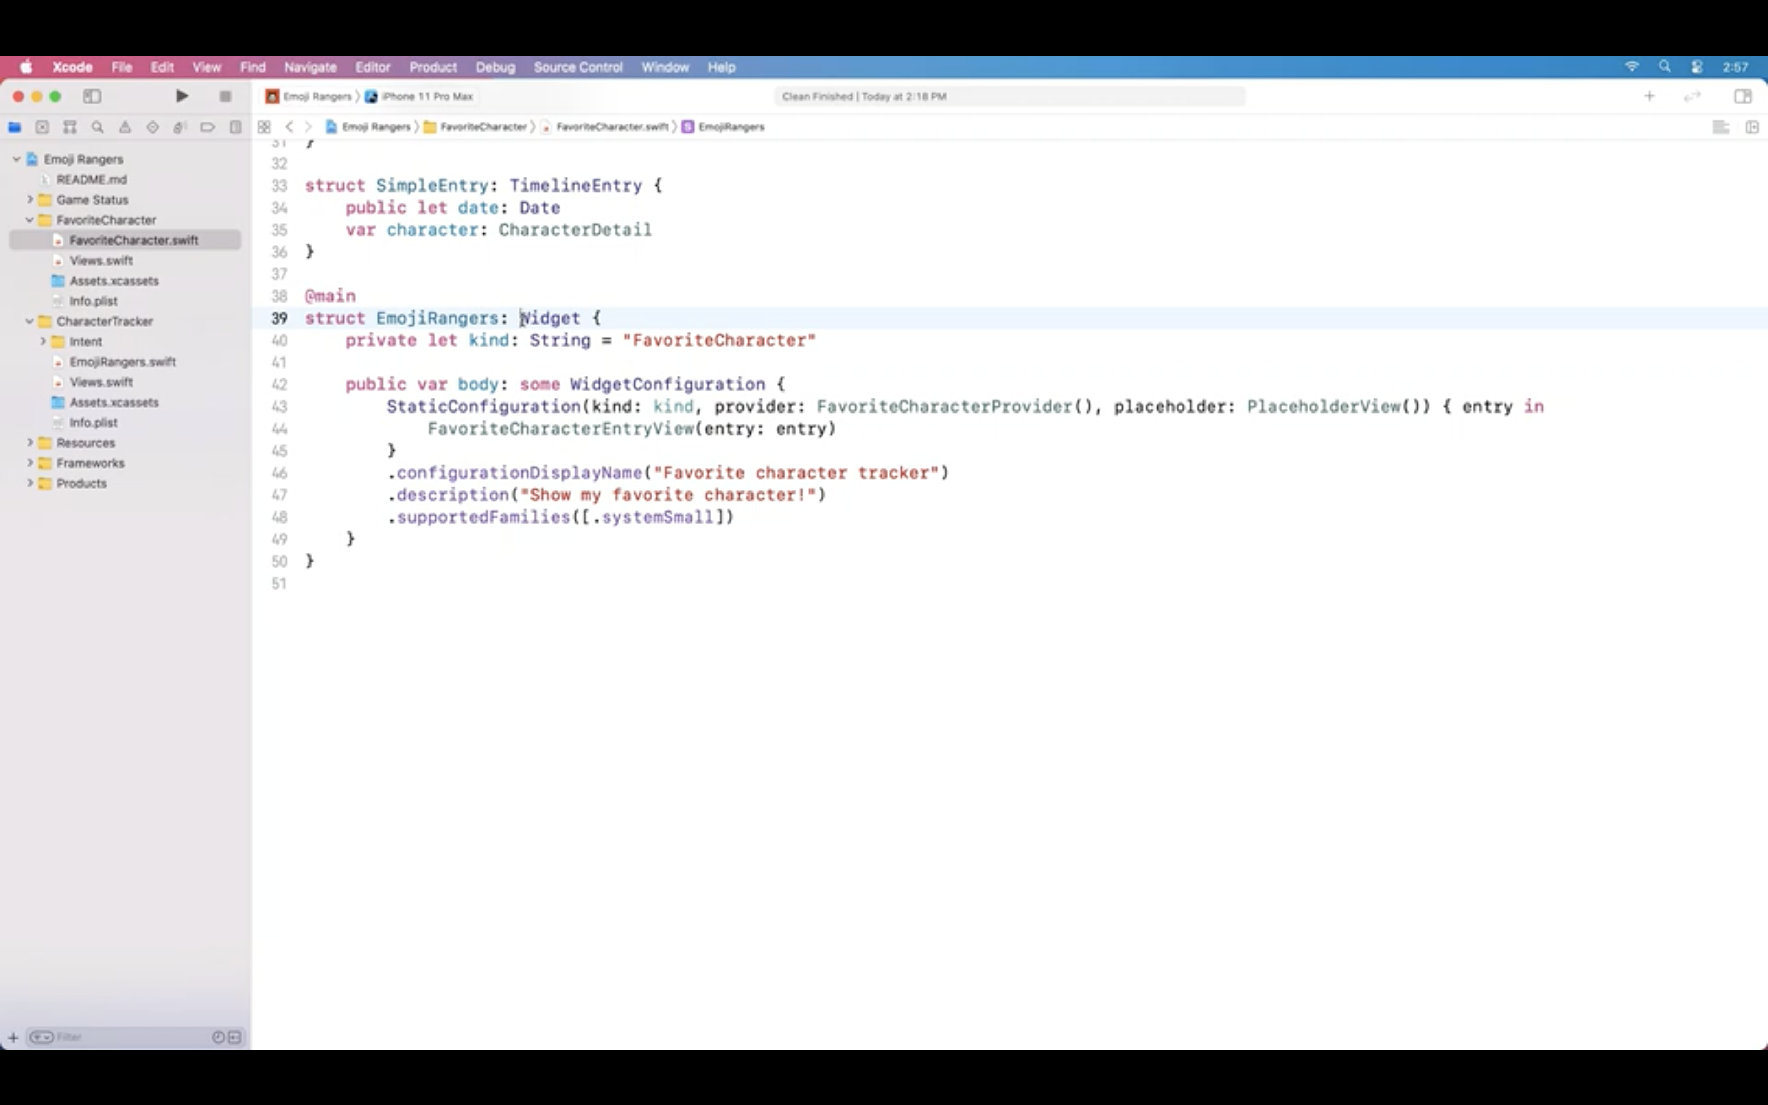Open the Find navigator magnifier icon
This screenshot has height=1105, width=1768.
[97, 127]
